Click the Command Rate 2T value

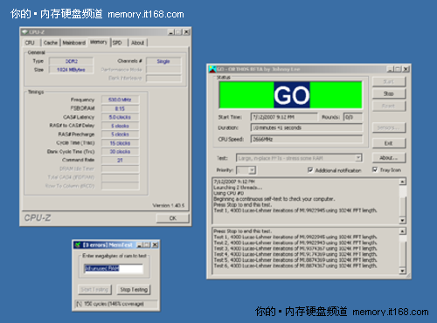tap(120, 160)
